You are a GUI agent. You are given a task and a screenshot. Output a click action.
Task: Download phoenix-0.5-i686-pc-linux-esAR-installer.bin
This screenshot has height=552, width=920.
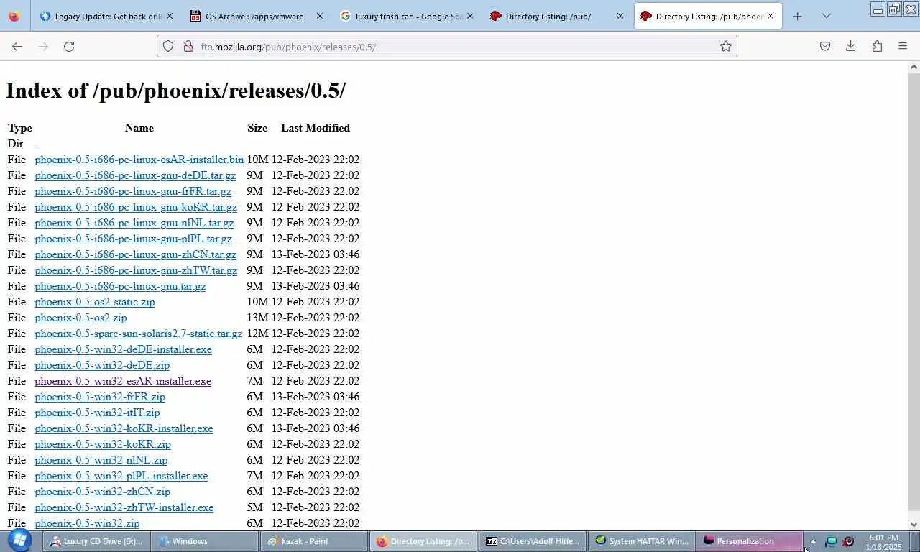[139, 160]
